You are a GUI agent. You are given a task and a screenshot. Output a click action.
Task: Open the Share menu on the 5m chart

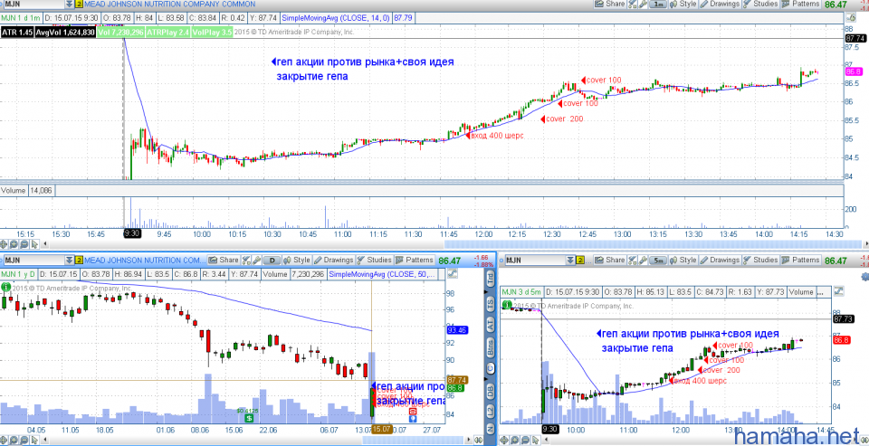[610, 260]
